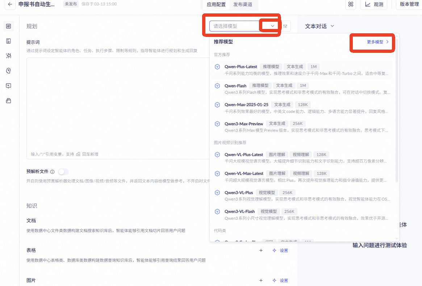Choose Qwen-VL-Plus-Latest model

pos(302,158)
